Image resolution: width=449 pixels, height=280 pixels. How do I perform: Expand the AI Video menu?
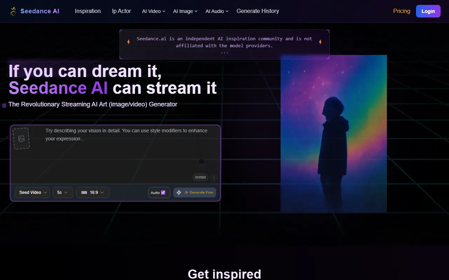click(154, 11)
